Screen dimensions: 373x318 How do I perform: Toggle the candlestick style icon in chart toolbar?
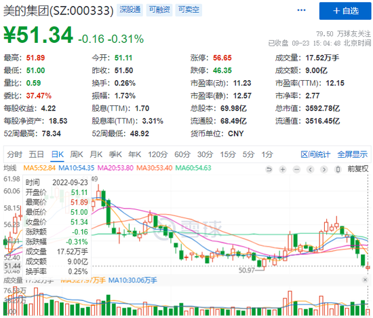(x=338, y=169)
